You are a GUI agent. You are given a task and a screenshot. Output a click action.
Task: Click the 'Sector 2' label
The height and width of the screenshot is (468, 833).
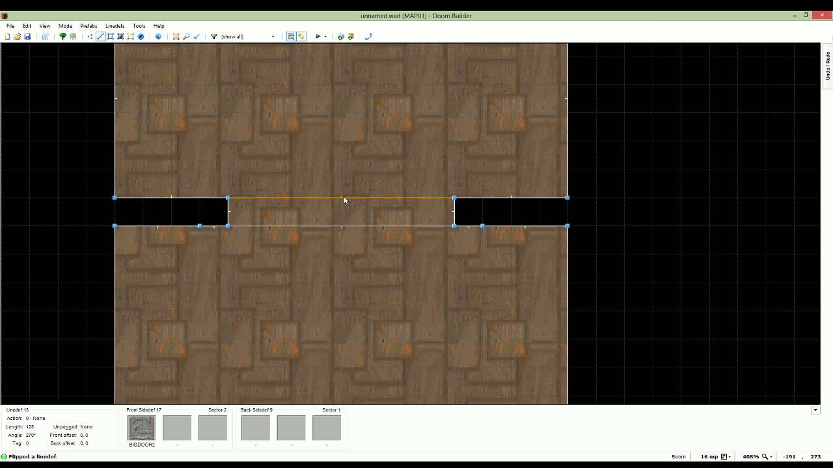217,410
